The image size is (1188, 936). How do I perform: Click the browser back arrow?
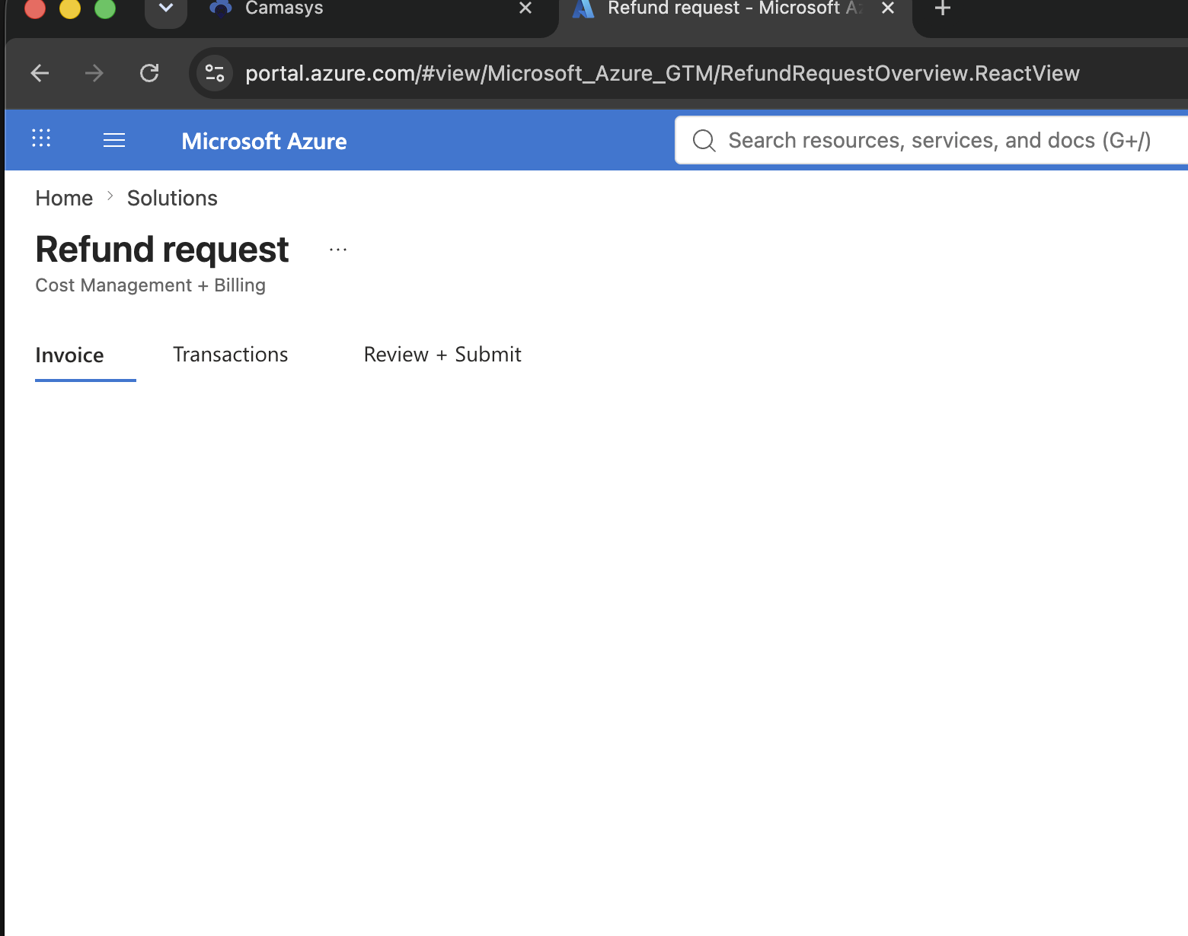point(40,73)
